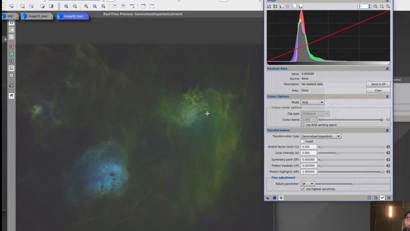This screenshot has width=410, height=231.
Task: Click the third zoom magnifier in main toolbar
Action: 86,6
